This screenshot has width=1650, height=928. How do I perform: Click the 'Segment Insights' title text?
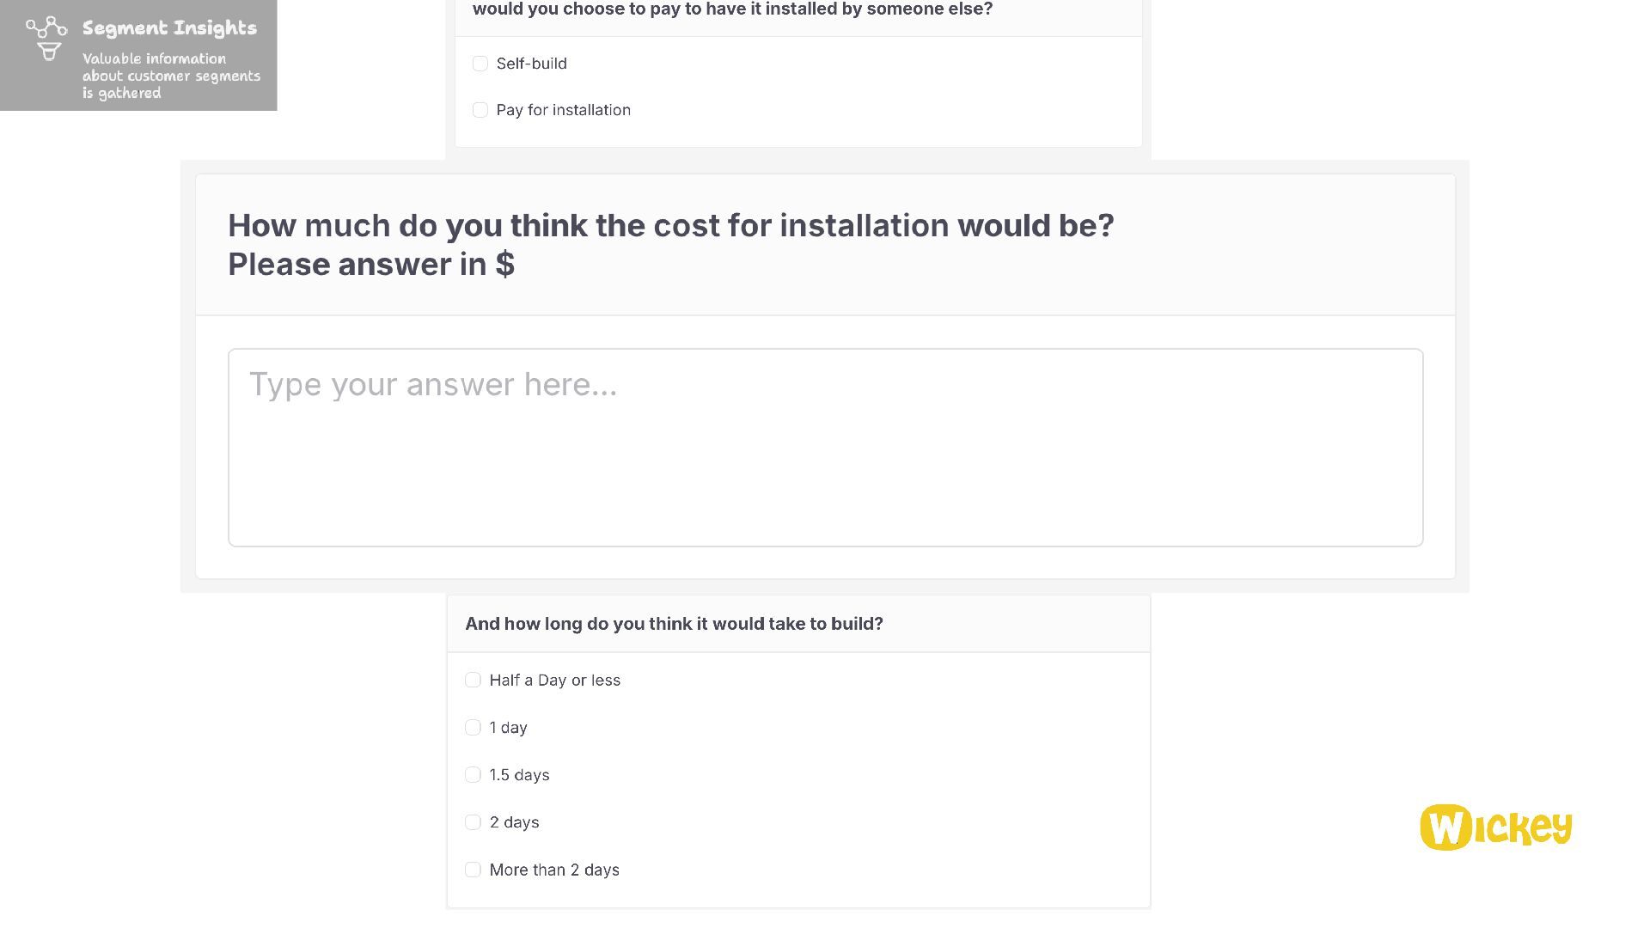pos(169,28)
